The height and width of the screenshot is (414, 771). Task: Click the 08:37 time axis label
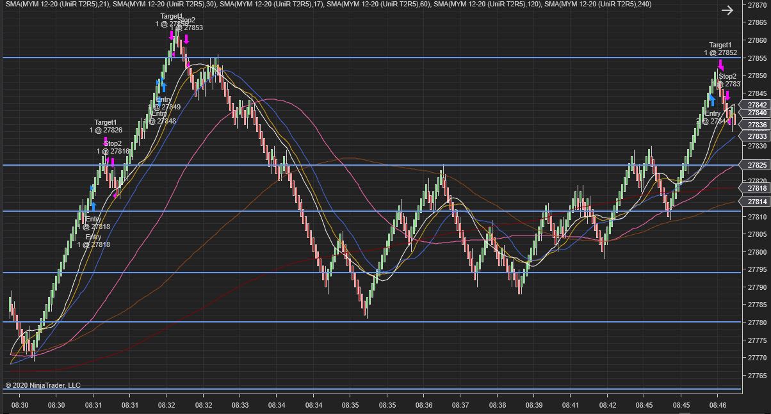pyautogui.click(x=460, y=405)
